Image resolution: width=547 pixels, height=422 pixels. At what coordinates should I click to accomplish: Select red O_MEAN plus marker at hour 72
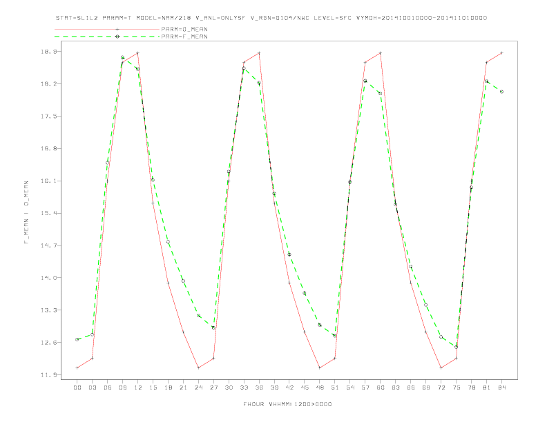441,368
